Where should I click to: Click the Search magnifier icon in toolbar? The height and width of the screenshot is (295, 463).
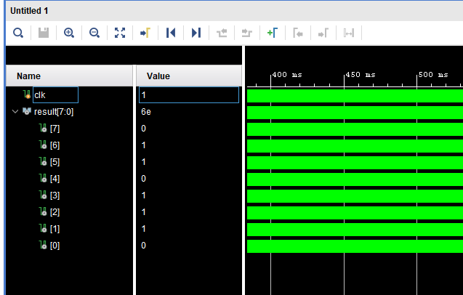tap(18, 33)
